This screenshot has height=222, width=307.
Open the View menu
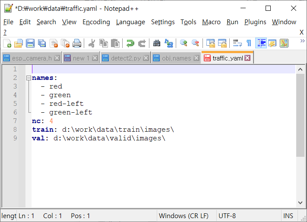click(69, 22)
